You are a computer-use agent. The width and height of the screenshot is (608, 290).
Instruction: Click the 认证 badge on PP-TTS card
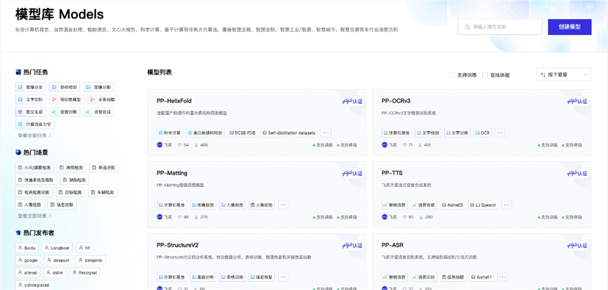click(x=575, y=174)
